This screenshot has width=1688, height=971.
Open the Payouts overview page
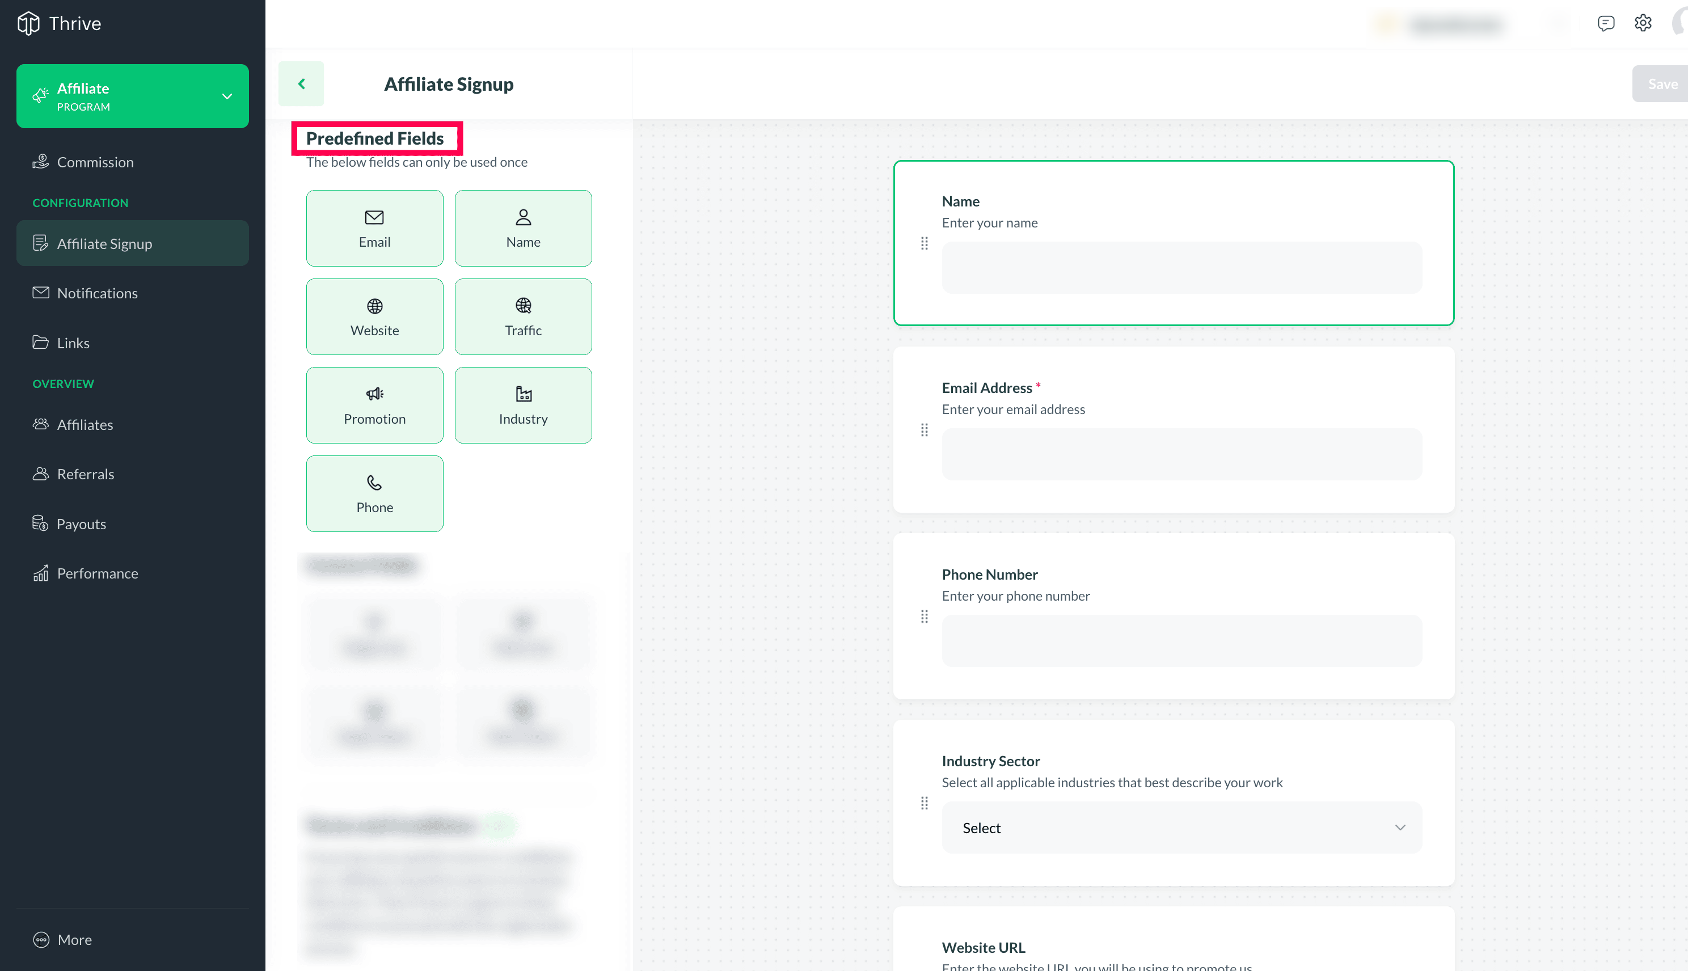pos(81,524)
